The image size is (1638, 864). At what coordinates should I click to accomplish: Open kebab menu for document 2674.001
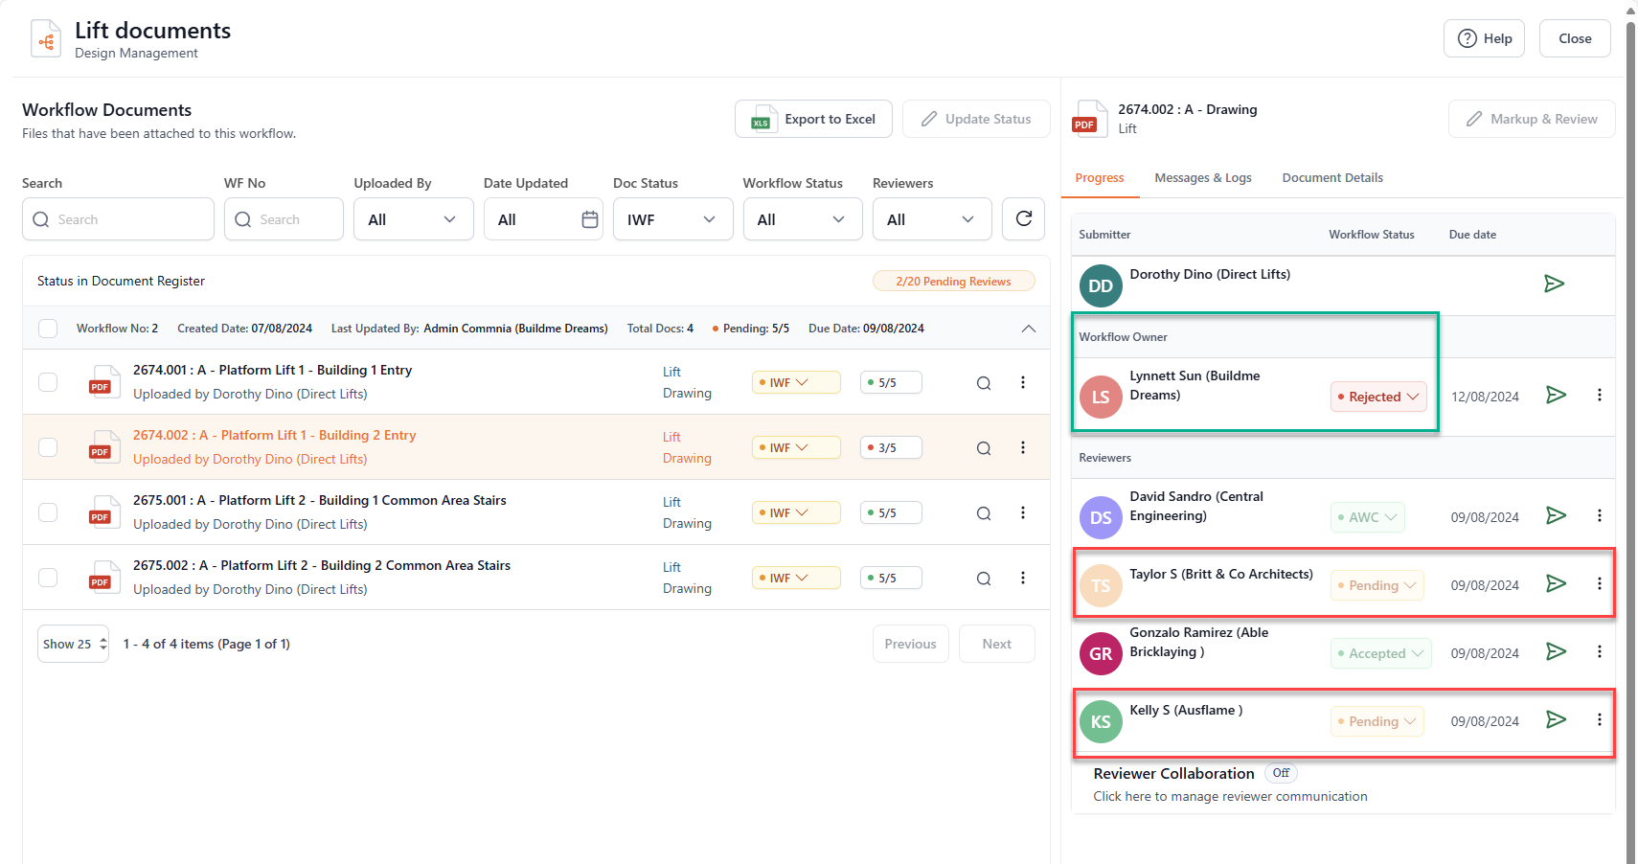tap(1023, 382)
